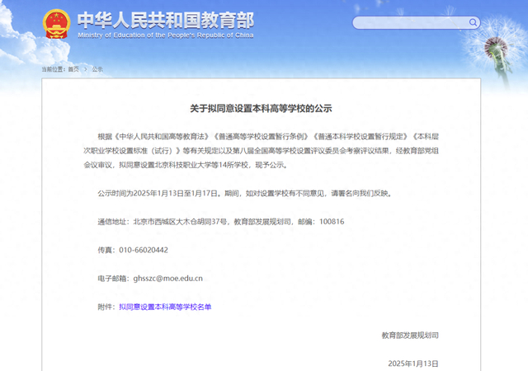Click the postal code 100816
Screen dimensions: 528x371
point(332,222)
